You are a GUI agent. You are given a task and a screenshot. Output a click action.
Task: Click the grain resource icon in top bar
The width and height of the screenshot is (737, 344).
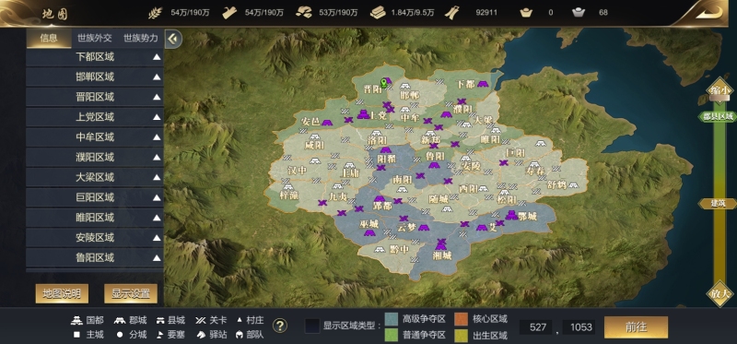pos(156,13)
